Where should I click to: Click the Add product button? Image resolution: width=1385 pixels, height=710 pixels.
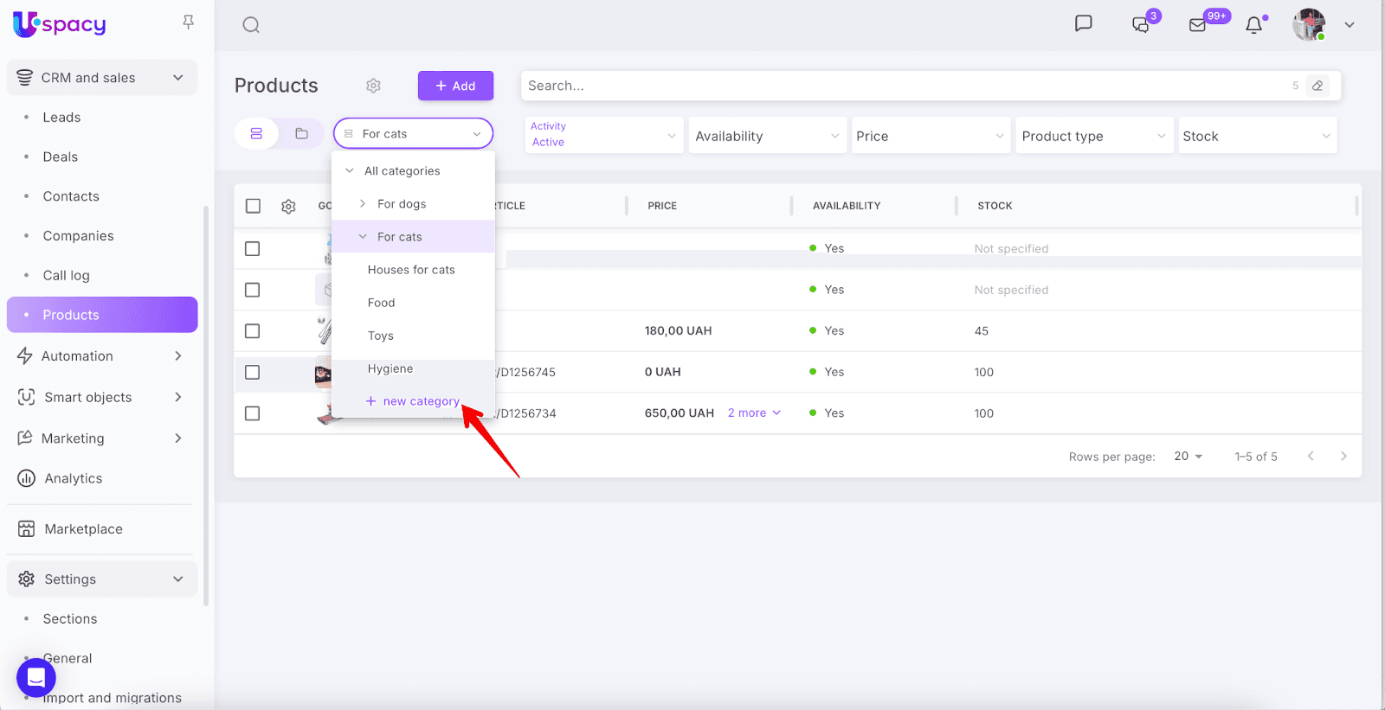[455, 86]
